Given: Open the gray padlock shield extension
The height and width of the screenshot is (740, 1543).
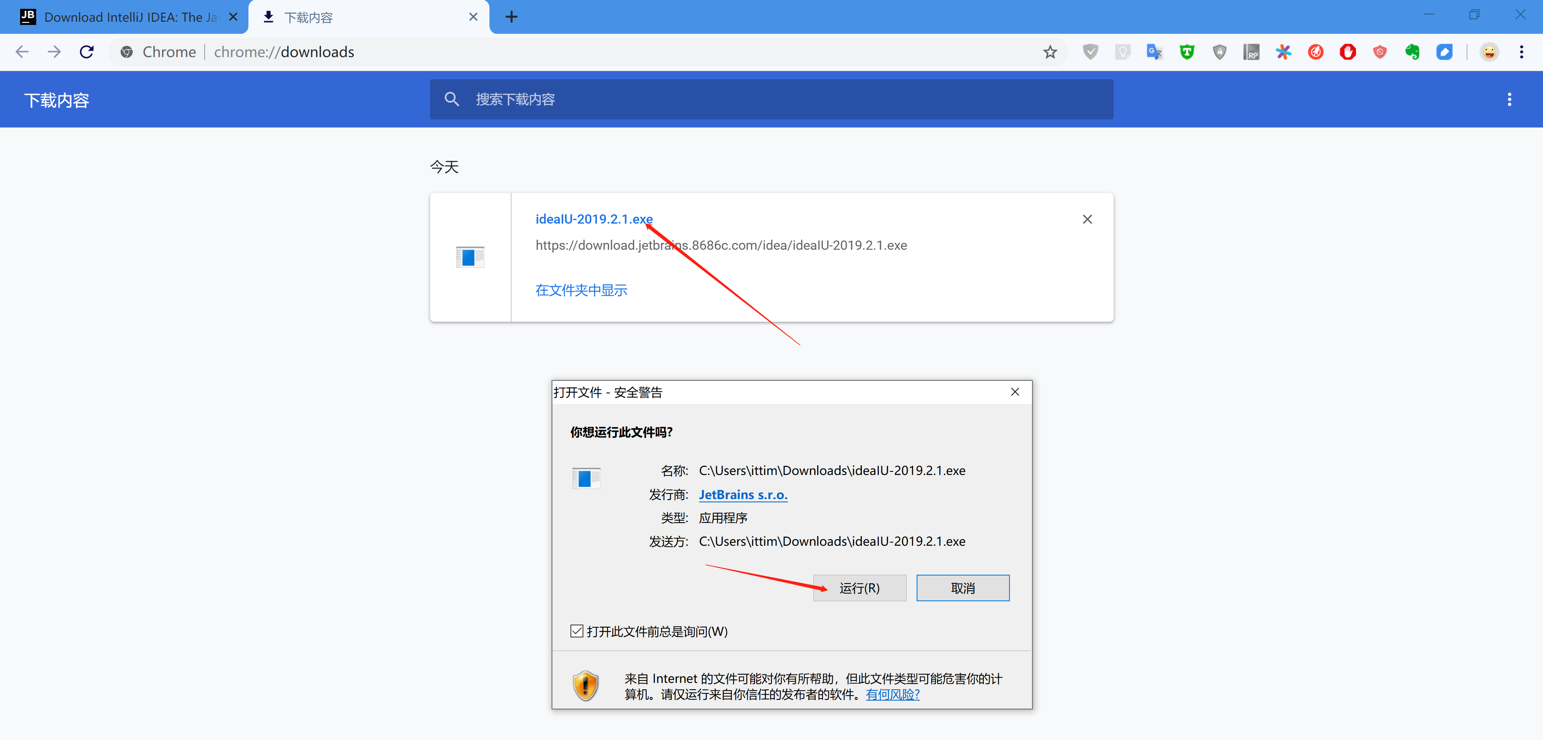Looking at the screenshot, I should 1219,52.
